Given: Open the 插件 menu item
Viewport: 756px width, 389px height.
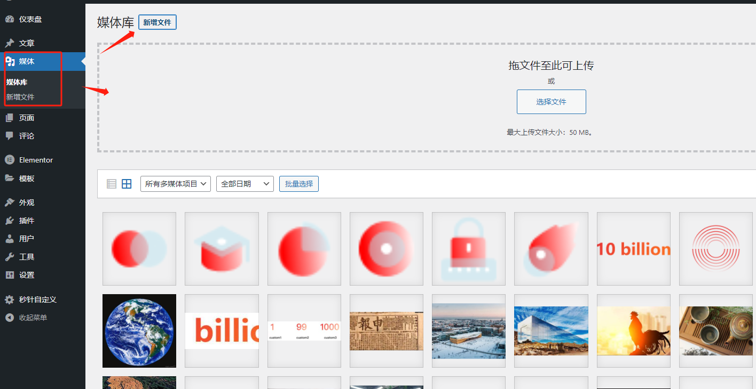Looking at the screenshot, I should click(43, 221).
